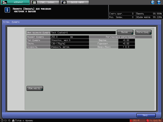Click the blue information icon

click(7, 10)
